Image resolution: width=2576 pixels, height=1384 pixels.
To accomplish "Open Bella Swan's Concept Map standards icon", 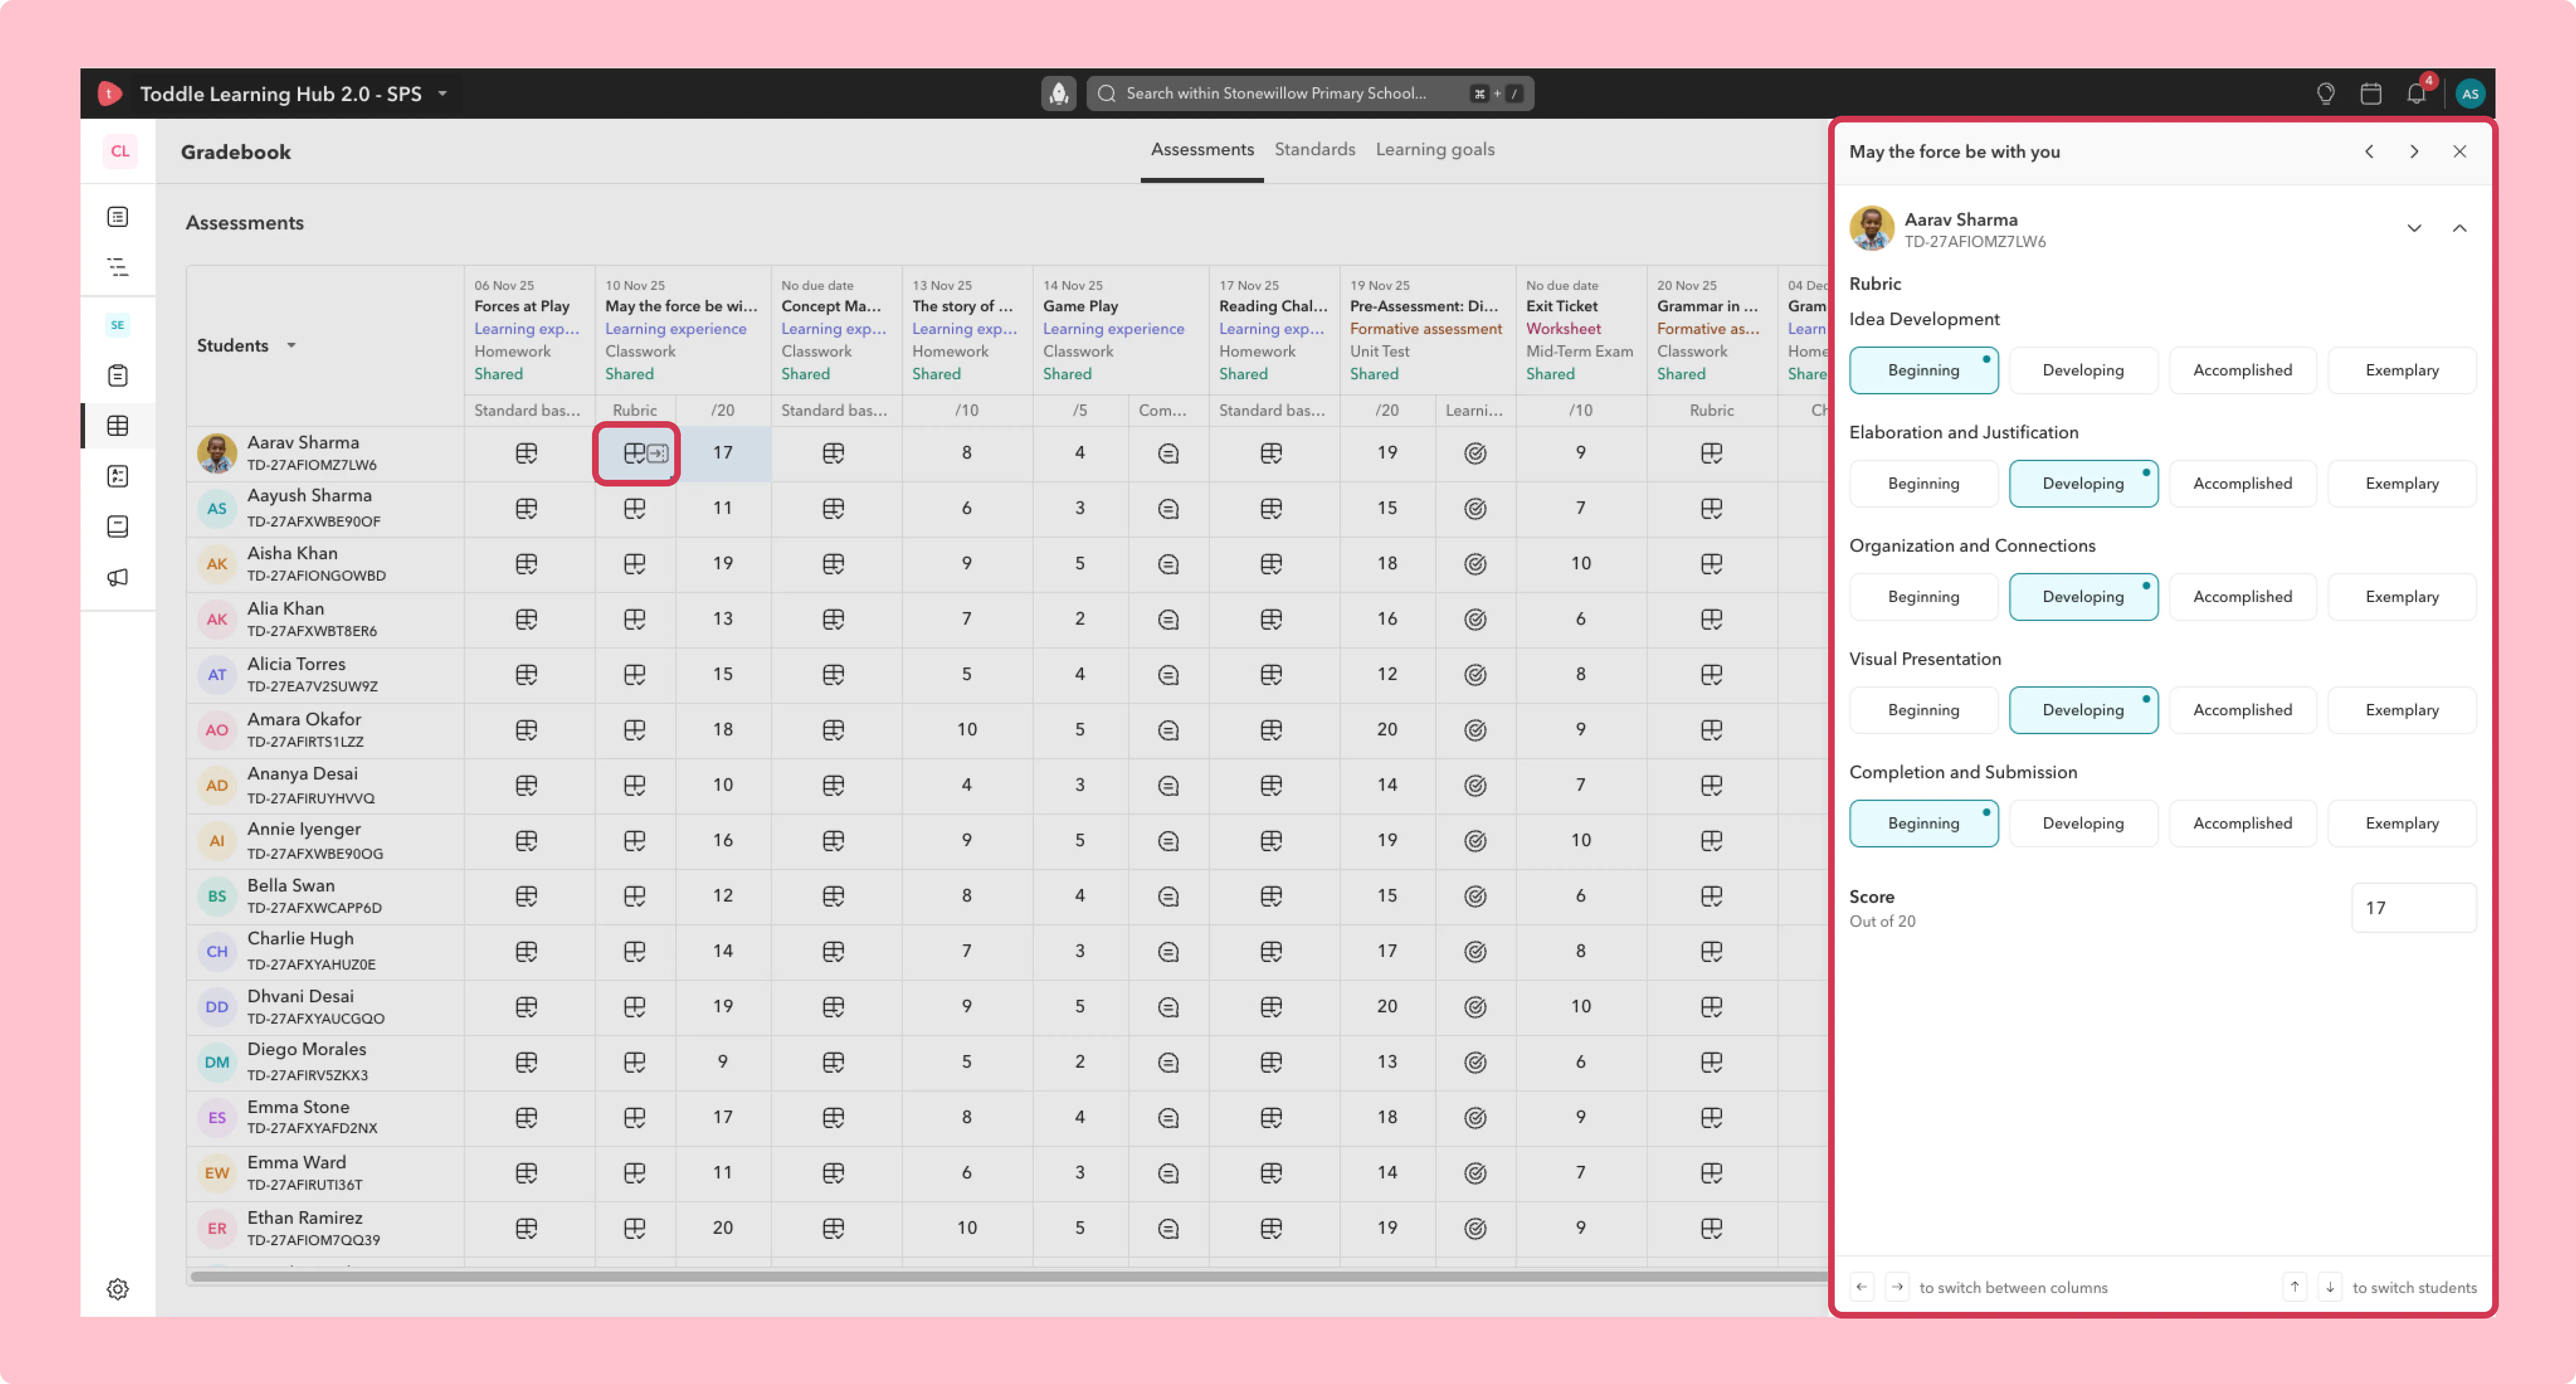I will pos(833,896).
